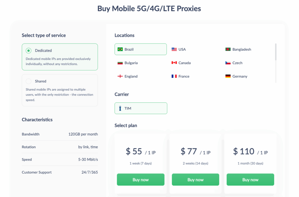This screenshot has height=197, width=299.
Task: Buy the $77 two-week plan
Action: (x=195, y=180)
